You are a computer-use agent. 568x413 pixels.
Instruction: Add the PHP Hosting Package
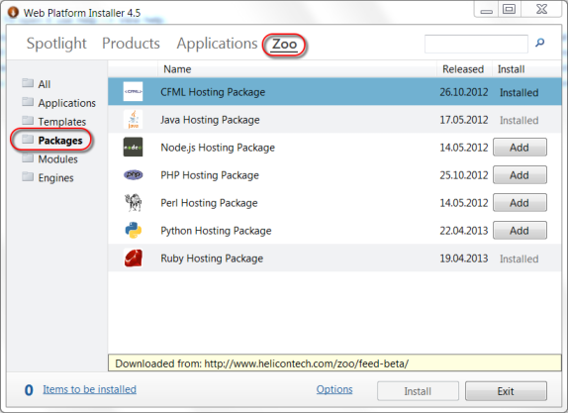click(x=520, y=175)
